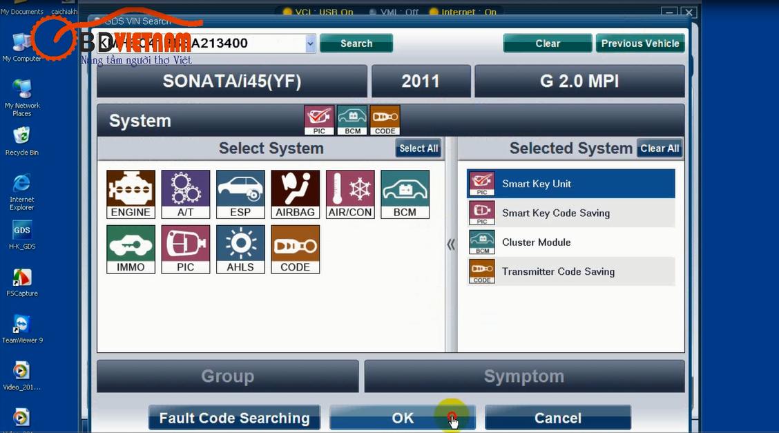Click the VIN number input field

(201, 44)
